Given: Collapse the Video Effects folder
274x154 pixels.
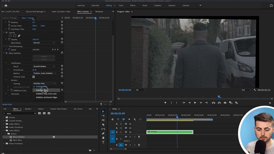Looking at the screenshot, I should click(x=4, y=131).
